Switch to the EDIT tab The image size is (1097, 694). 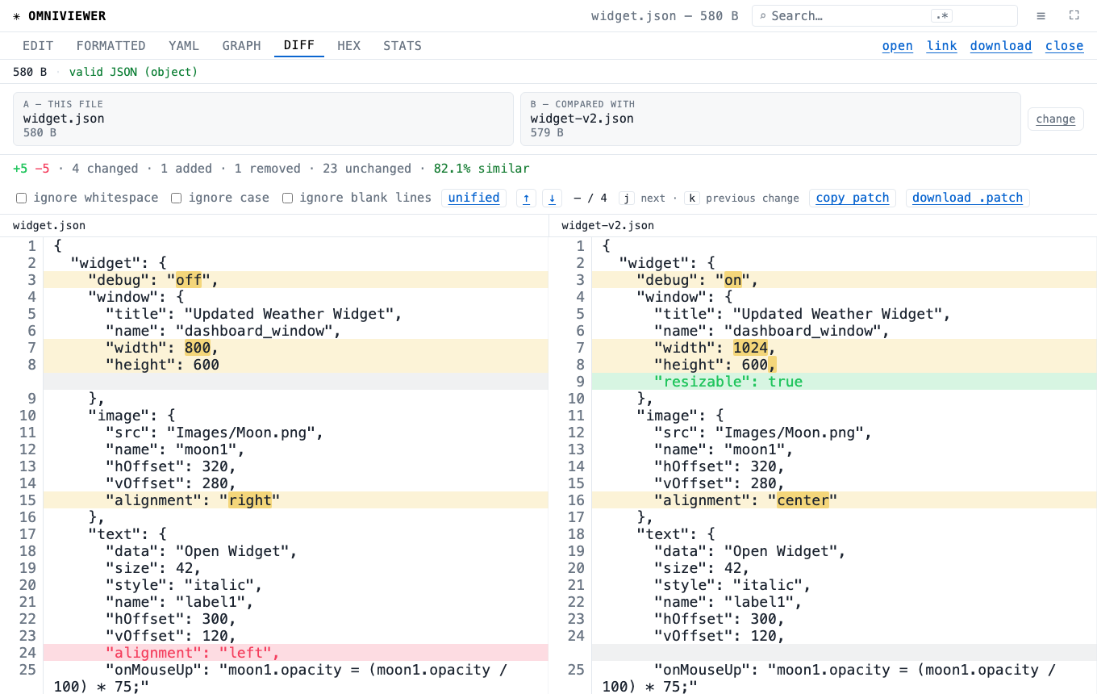38,46
